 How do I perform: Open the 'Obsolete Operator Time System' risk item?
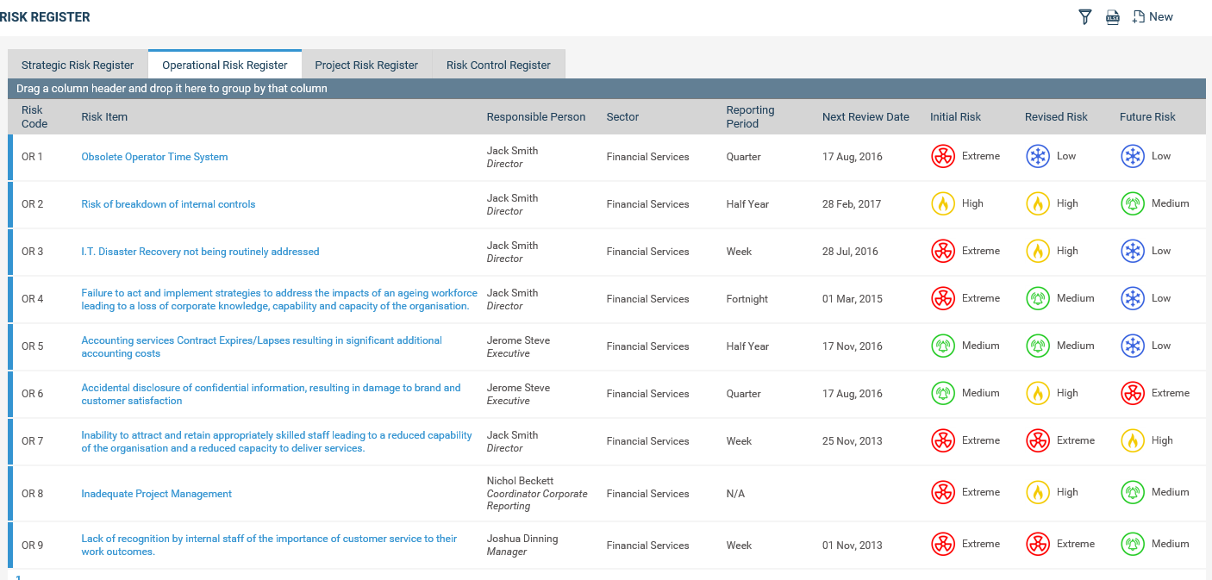154,156
